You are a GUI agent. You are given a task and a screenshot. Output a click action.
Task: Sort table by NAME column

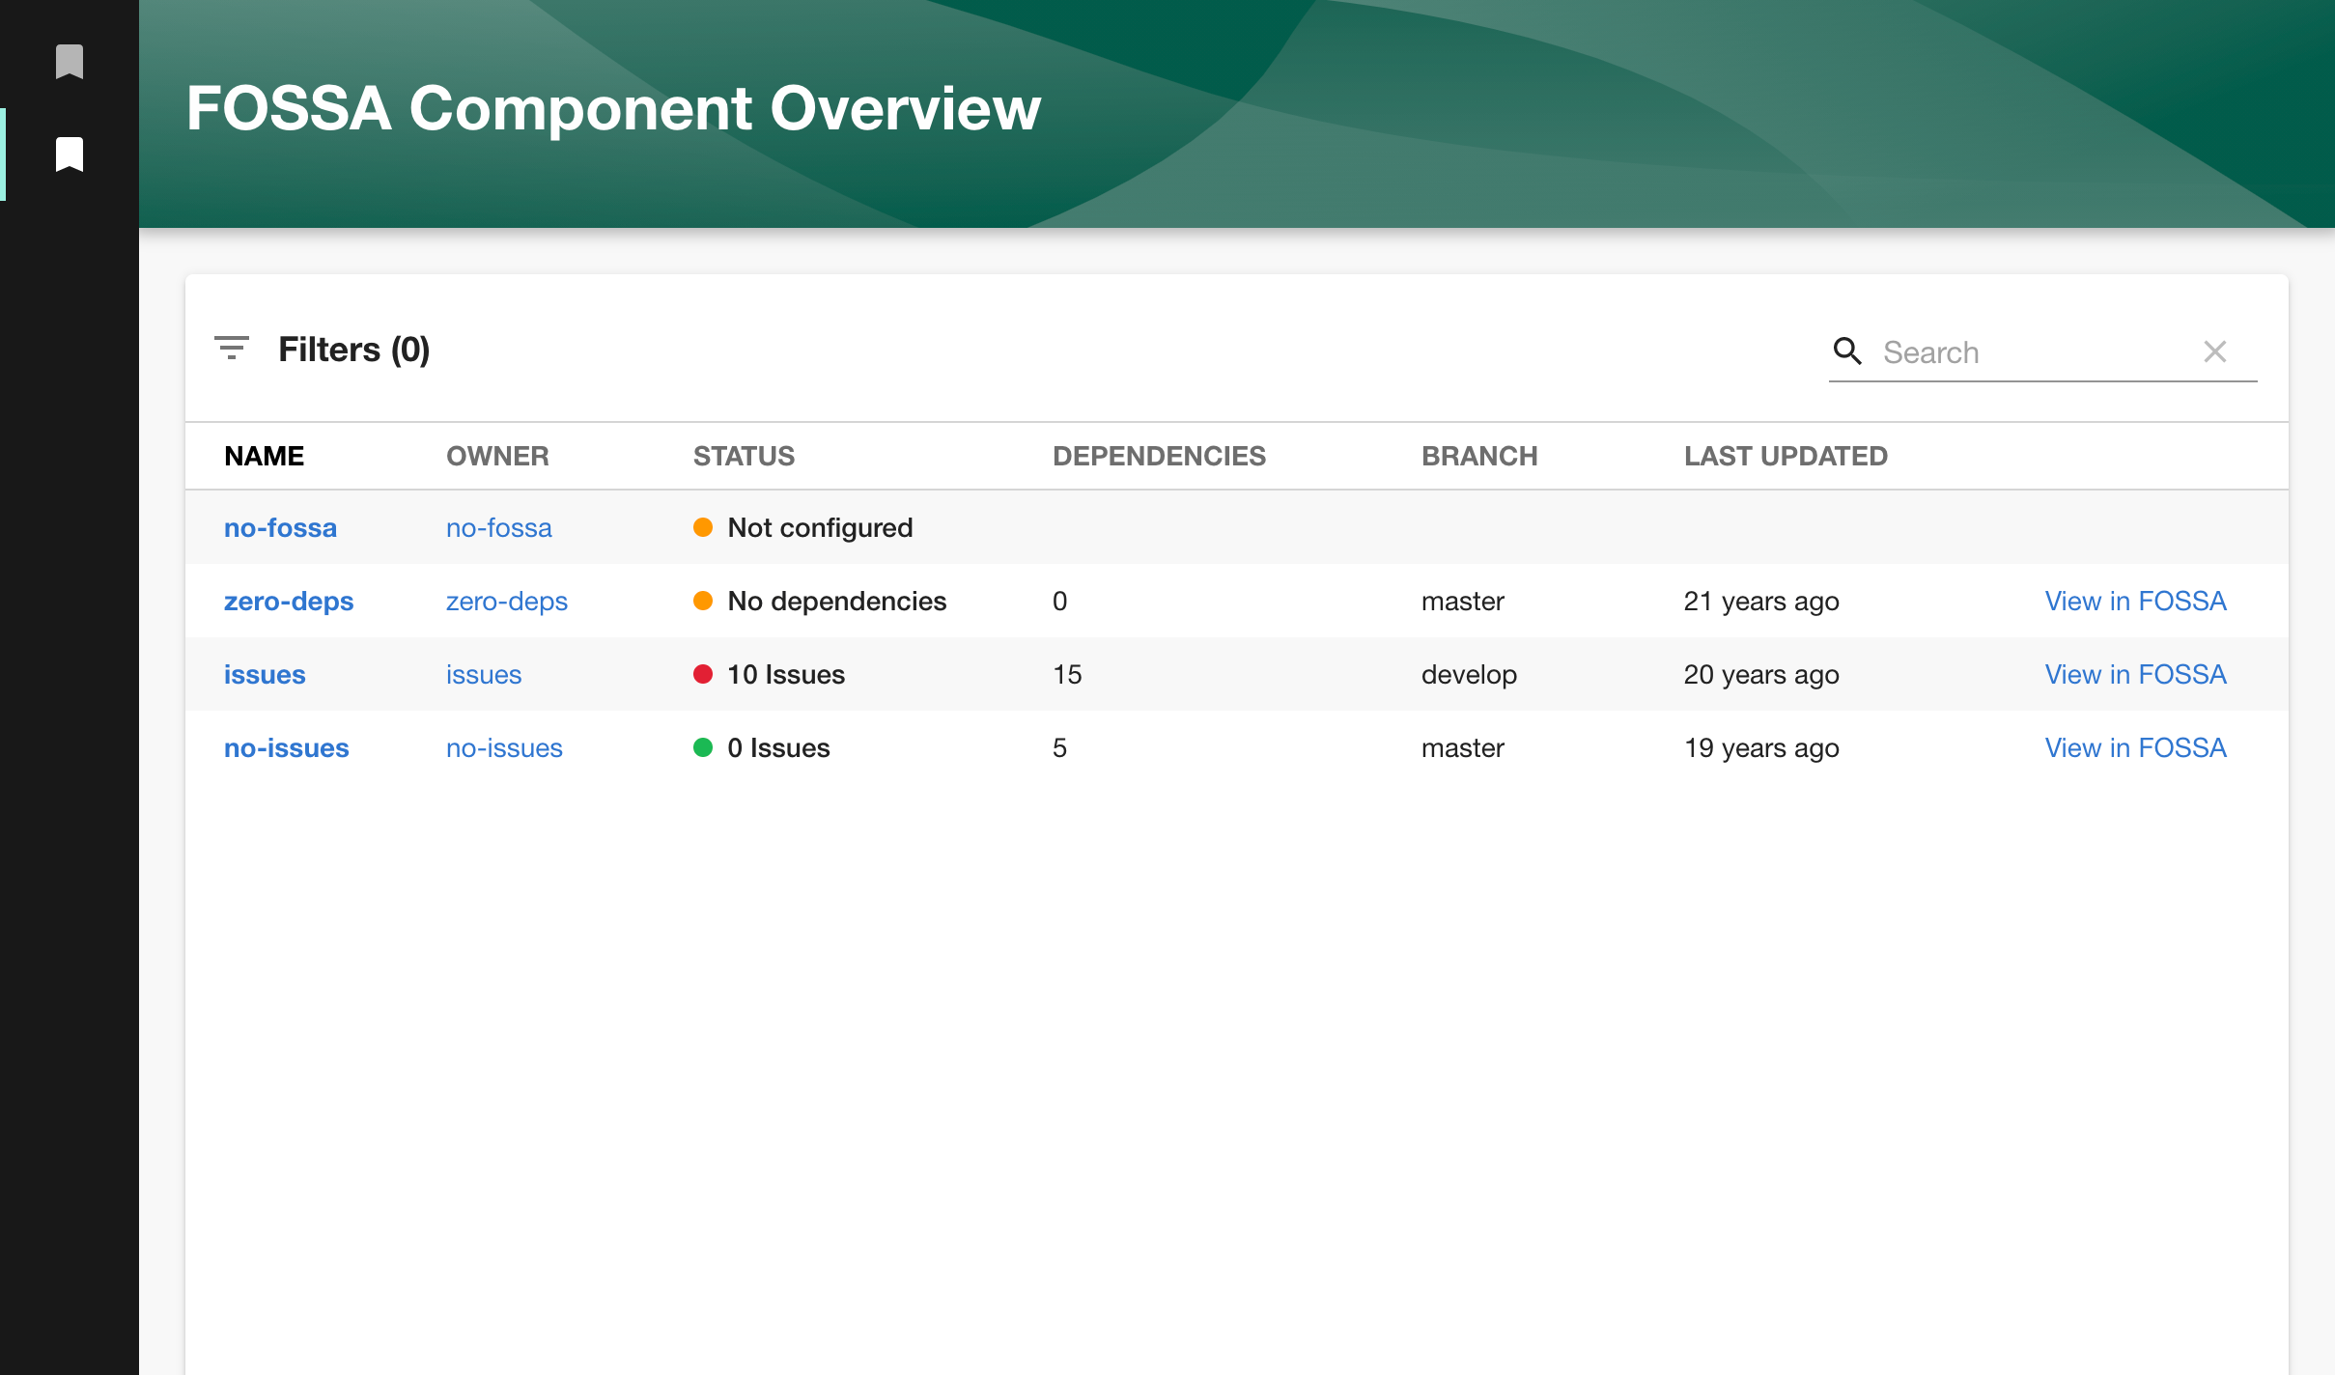pyautogui.click(x=264, y=456)
